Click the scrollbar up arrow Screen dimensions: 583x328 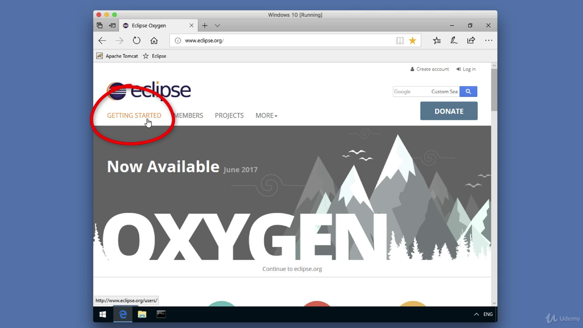(494, 66)
